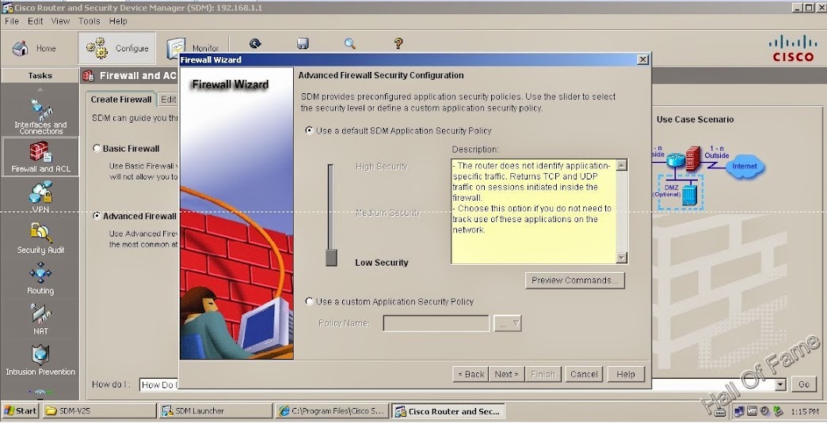Open the Security Audit task
The image size is (827, 423).
[40, 238]
